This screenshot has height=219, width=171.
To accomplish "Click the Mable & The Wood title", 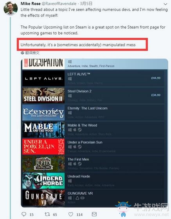I will 82,125.
